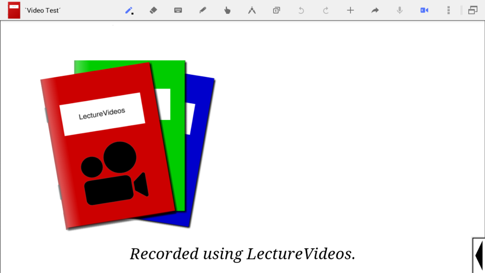
Task: Select the eraser tool
Action: tap(153, 11)
